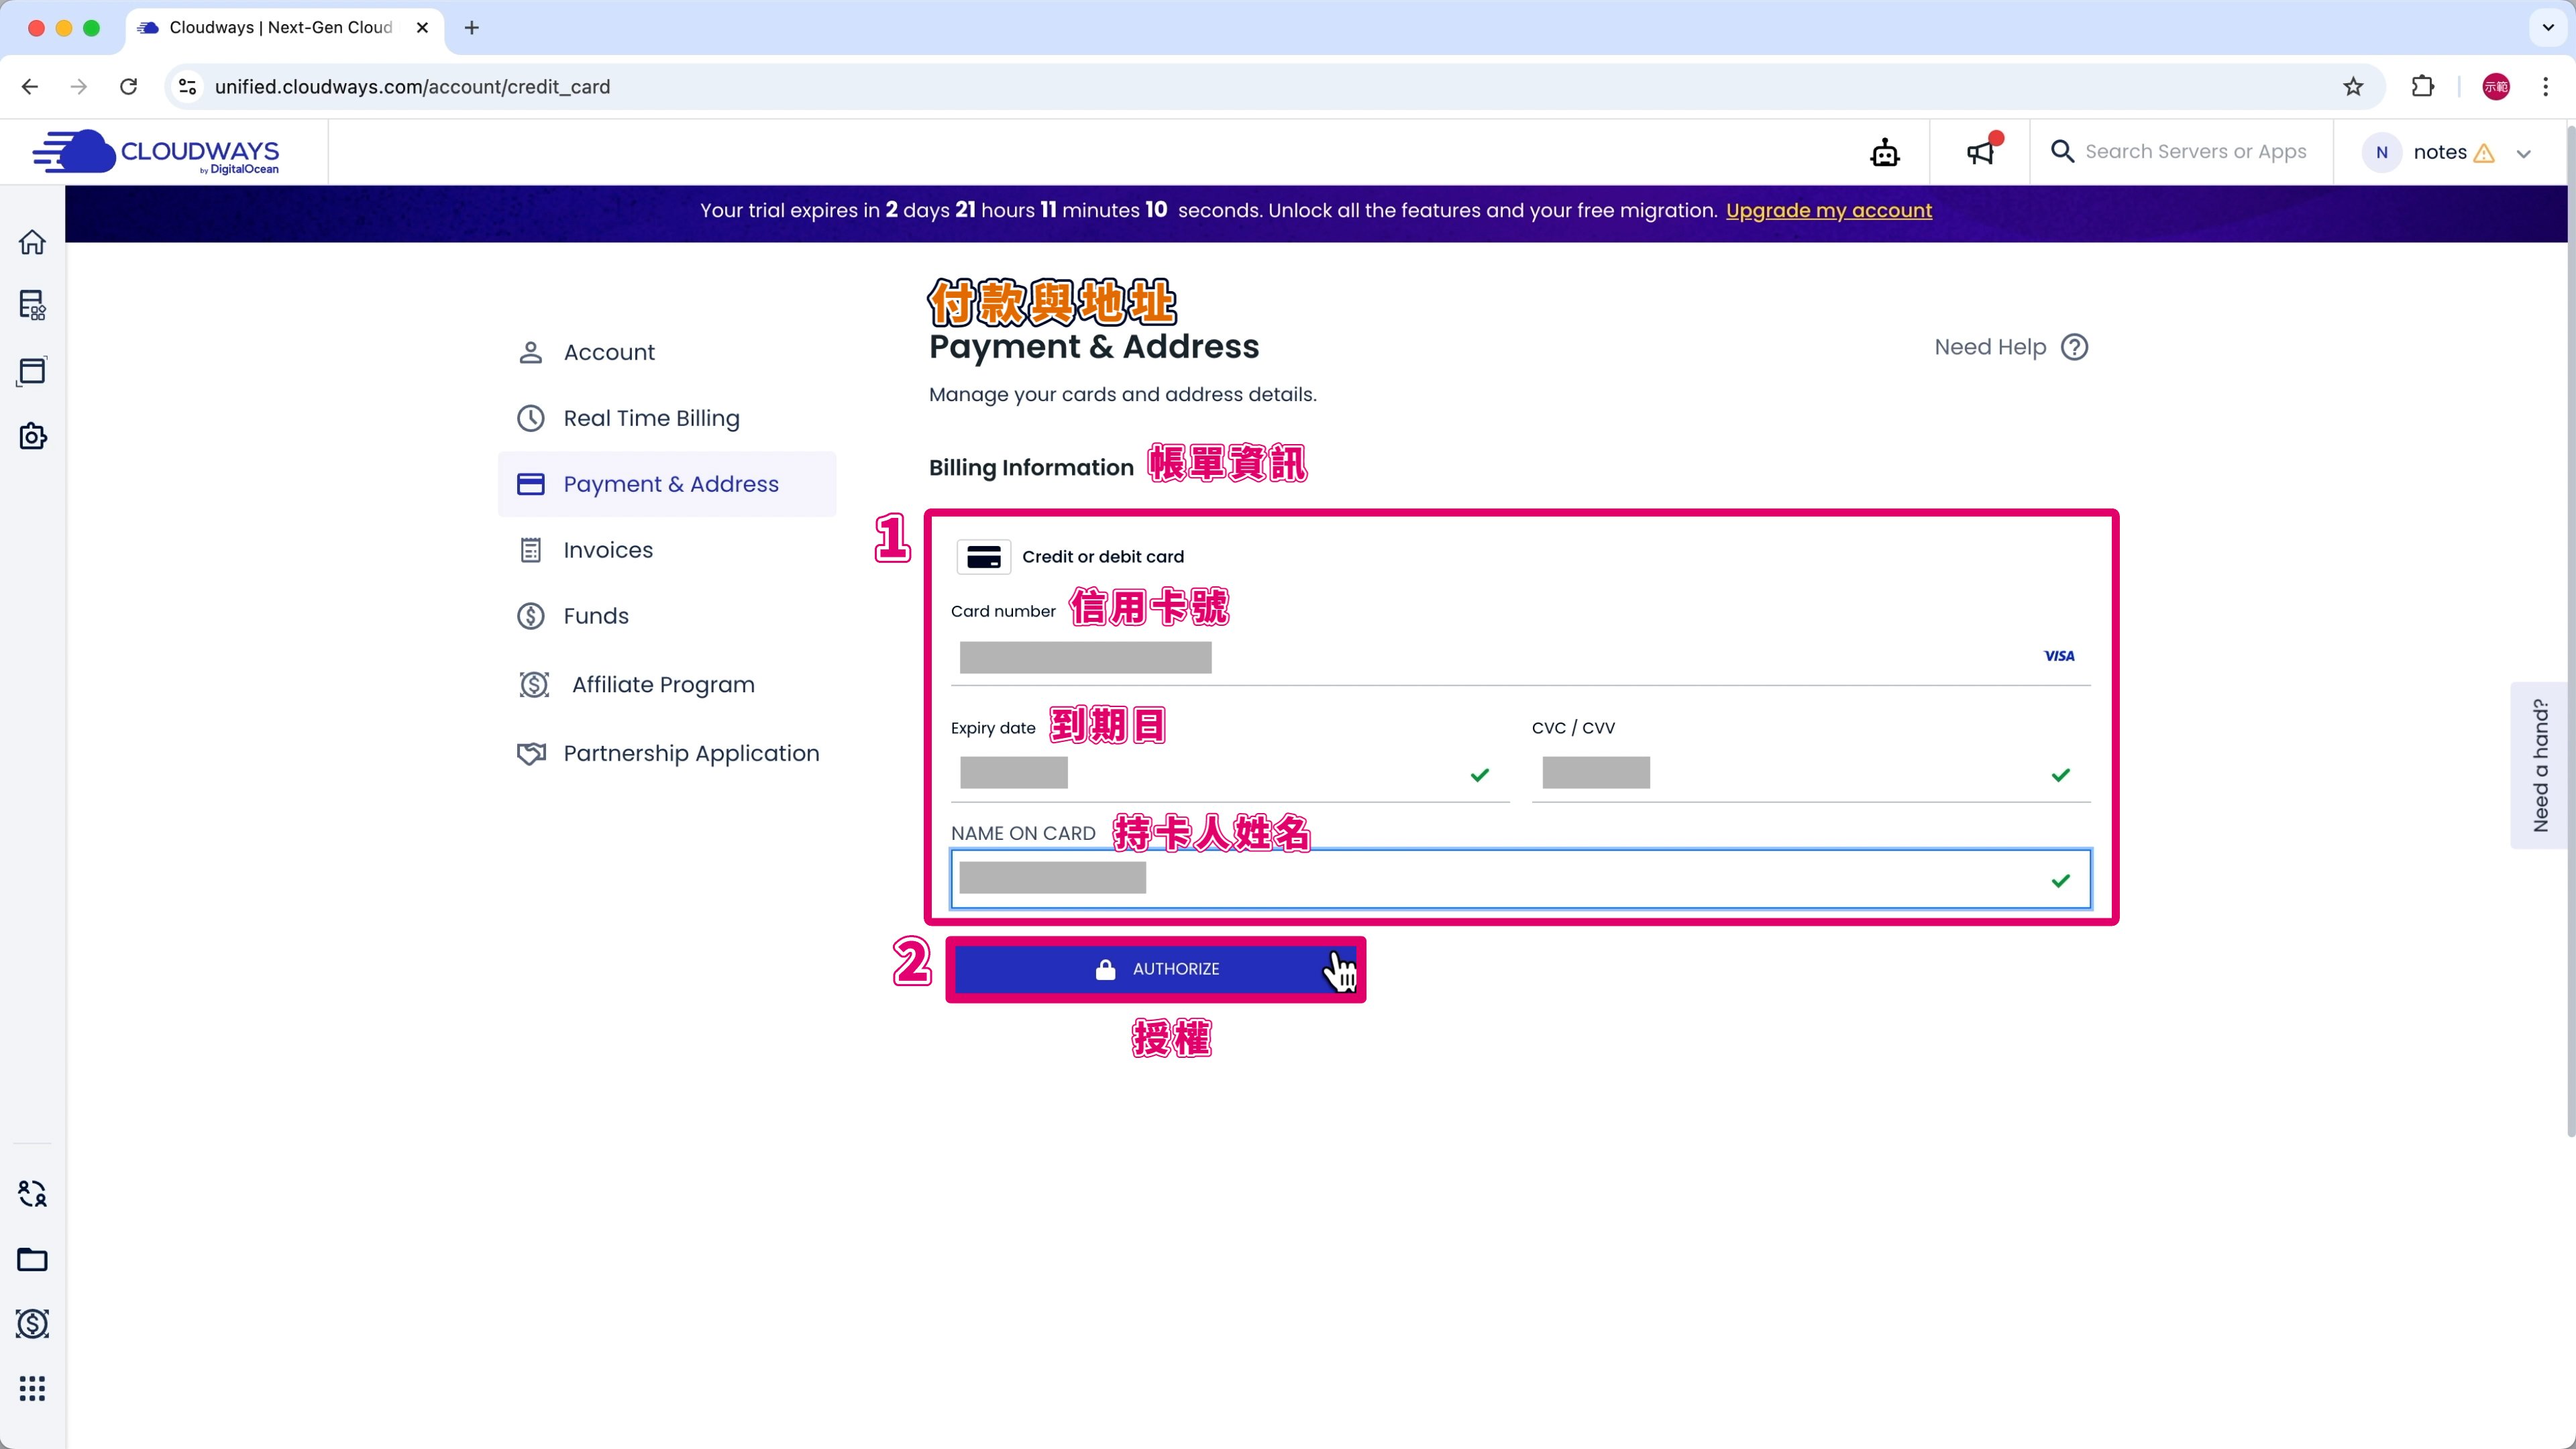
Task: Open the applications window icon in sidebar
Action: 32,371
